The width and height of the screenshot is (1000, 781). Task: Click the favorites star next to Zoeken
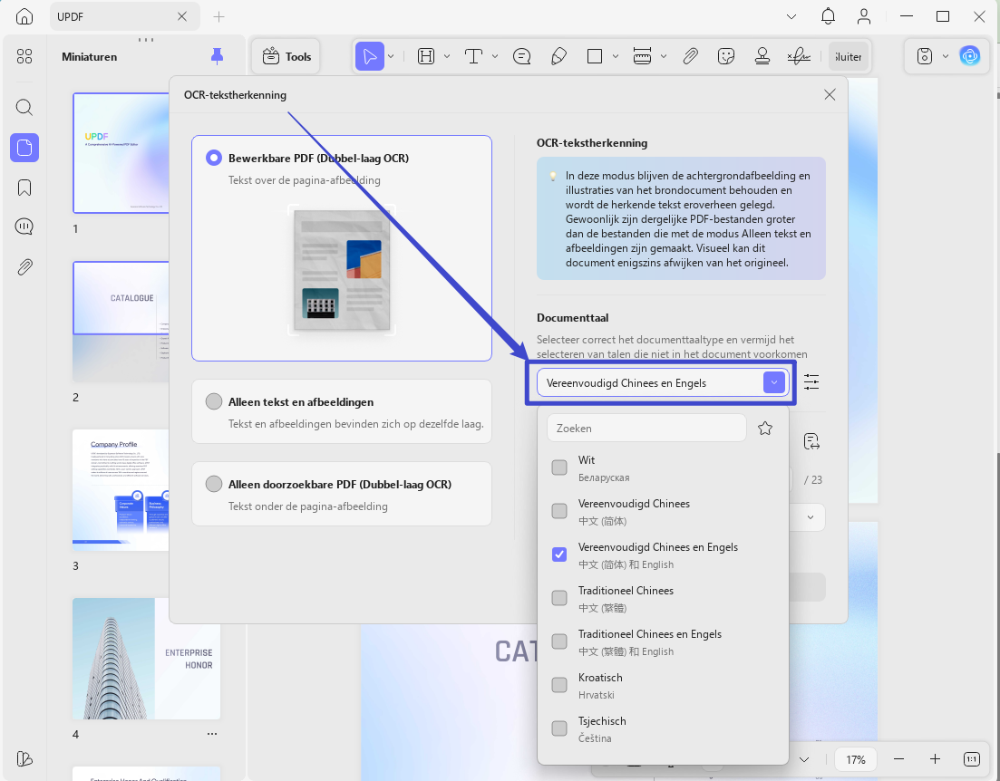tap(765, 429)
